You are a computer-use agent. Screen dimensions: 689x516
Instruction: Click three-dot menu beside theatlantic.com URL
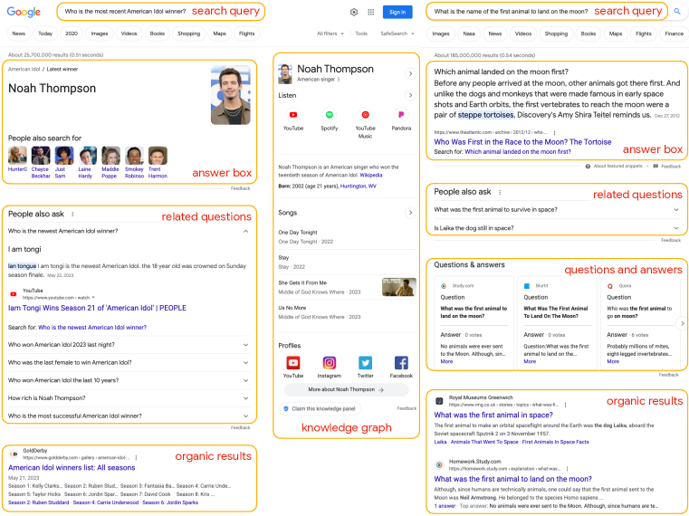point(554,132)
